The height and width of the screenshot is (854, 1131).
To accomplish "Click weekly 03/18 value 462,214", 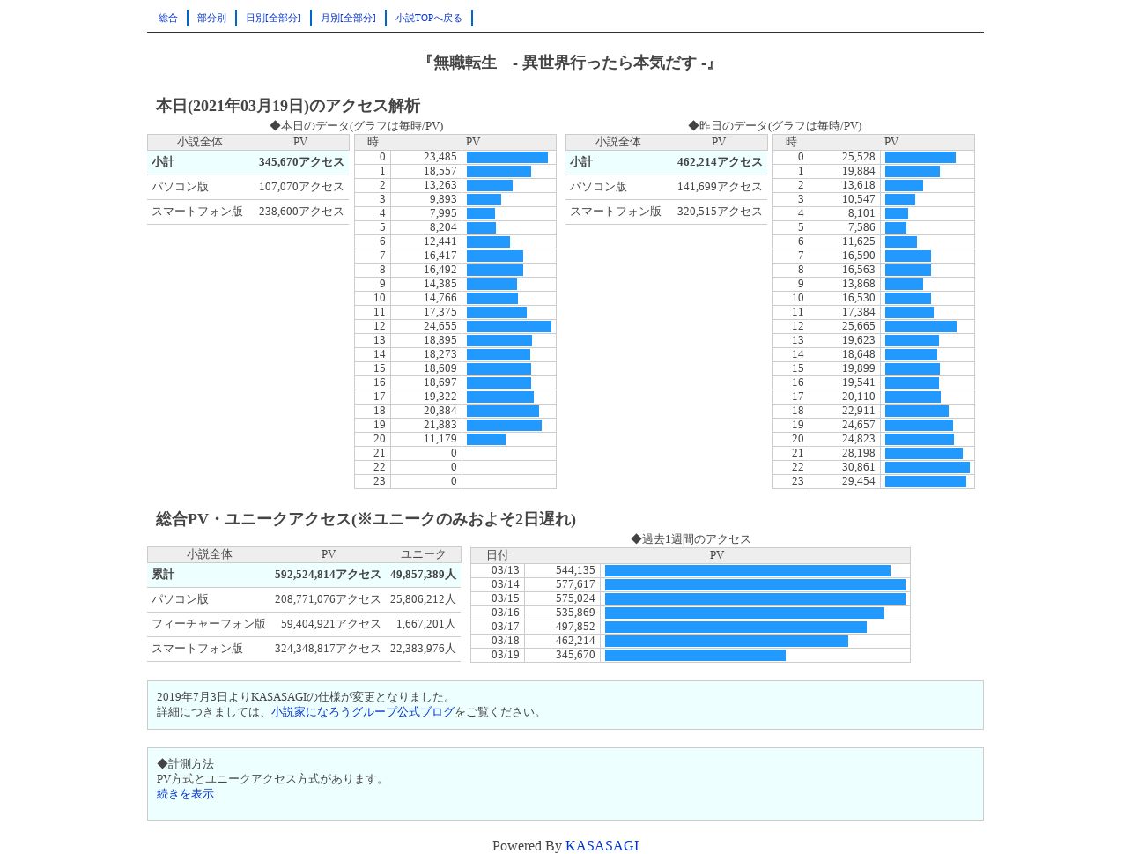I will pyautogui.click(x=575, y=641).
